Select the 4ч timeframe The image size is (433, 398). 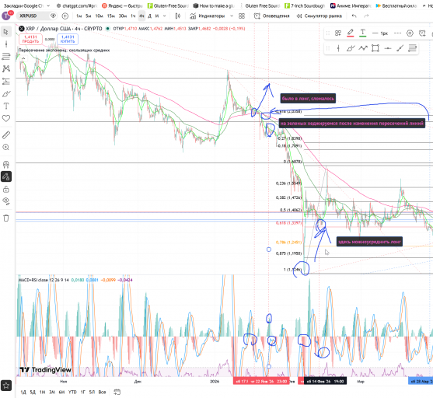[141, 16]
